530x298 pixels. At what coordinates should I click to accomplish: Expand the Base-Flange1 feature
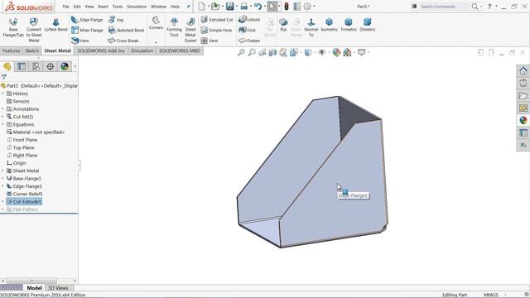click(3, 179)
